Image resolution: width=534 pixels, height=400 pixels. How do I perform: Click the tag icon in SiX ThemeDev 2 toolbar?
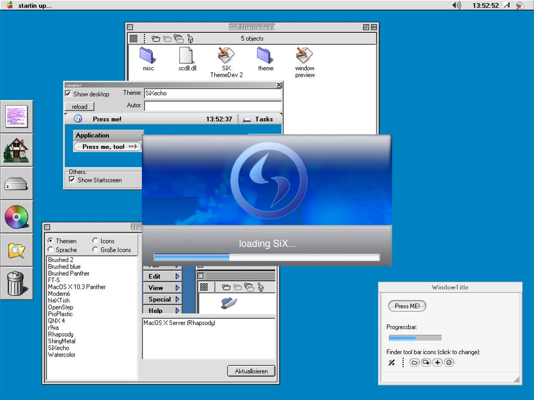[190, 39]
